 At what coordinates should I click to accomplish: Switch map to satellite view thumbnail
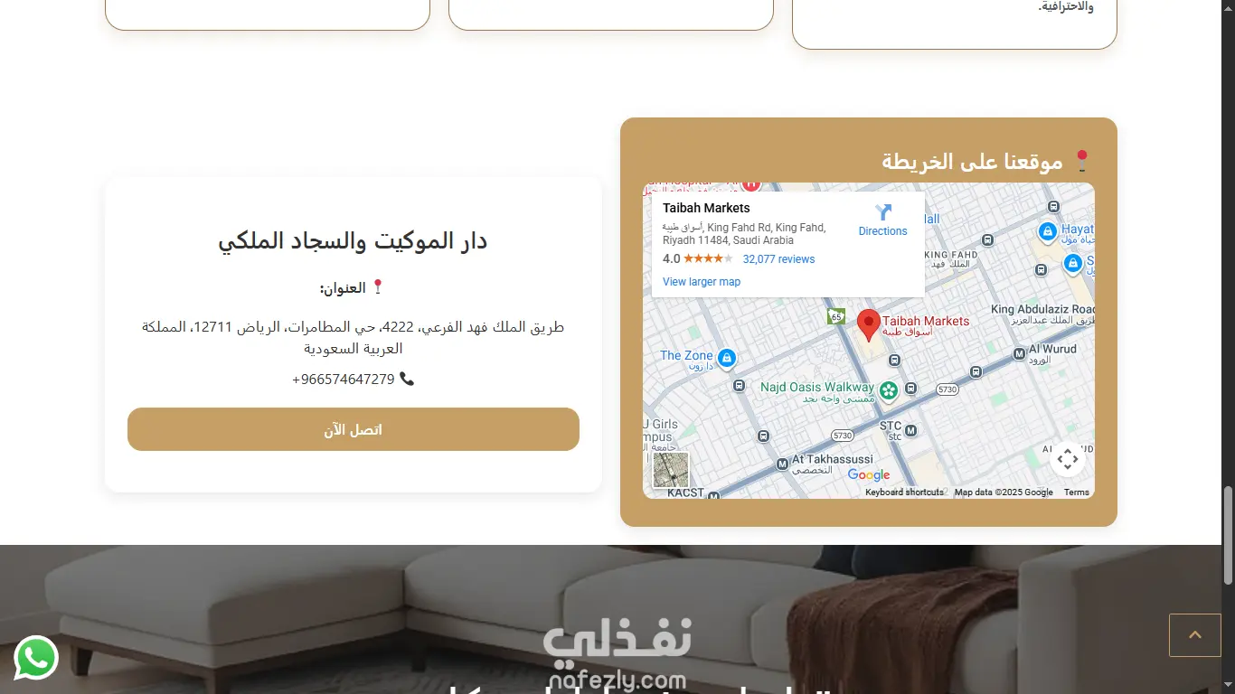click(x=671, y=470)
